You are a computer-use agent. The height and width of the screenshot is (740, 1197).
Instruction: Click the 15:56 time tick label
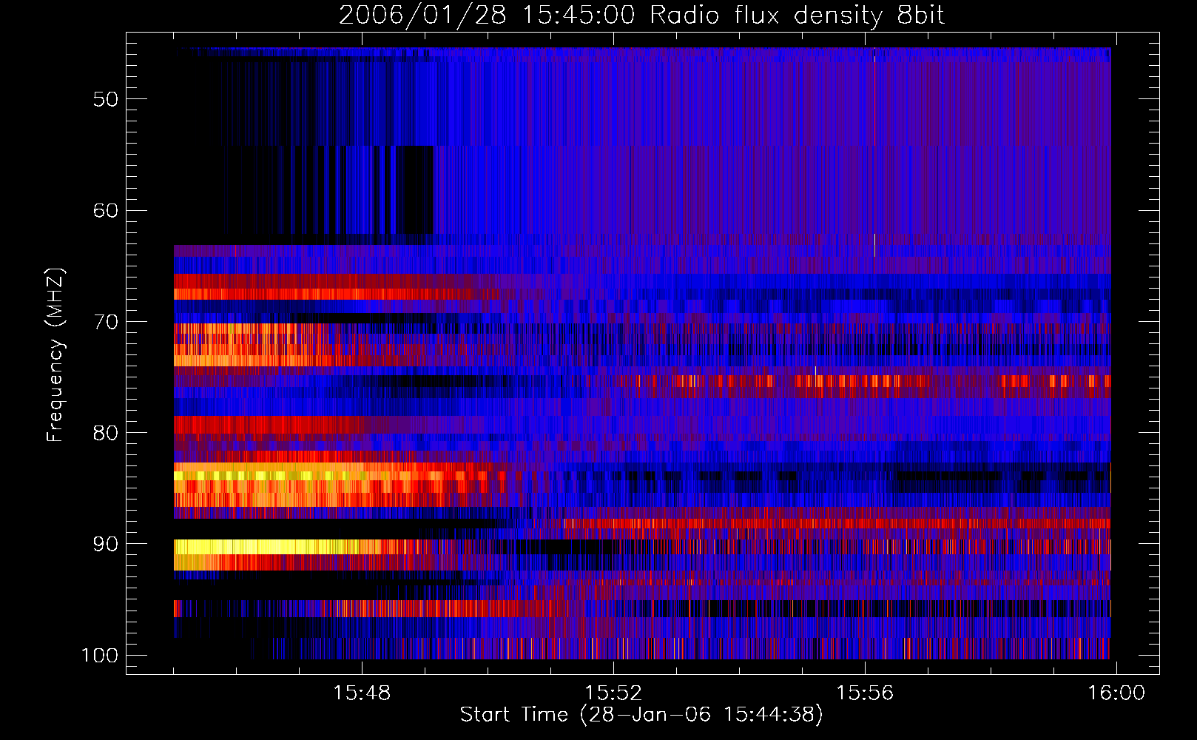click(x=865, y=693)
